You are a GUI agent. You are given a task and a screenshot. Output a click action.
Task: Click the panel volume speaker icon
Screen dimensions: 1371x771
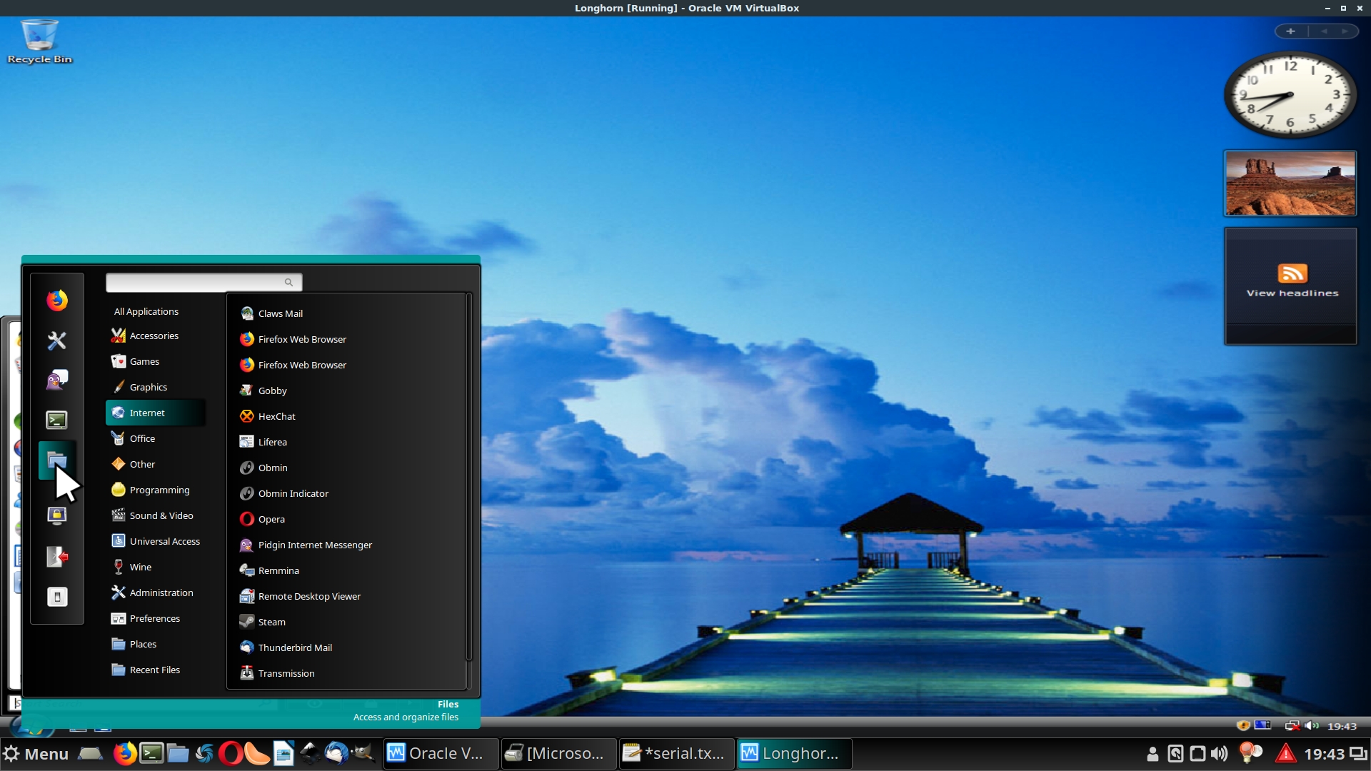(x=1220, y=754)
